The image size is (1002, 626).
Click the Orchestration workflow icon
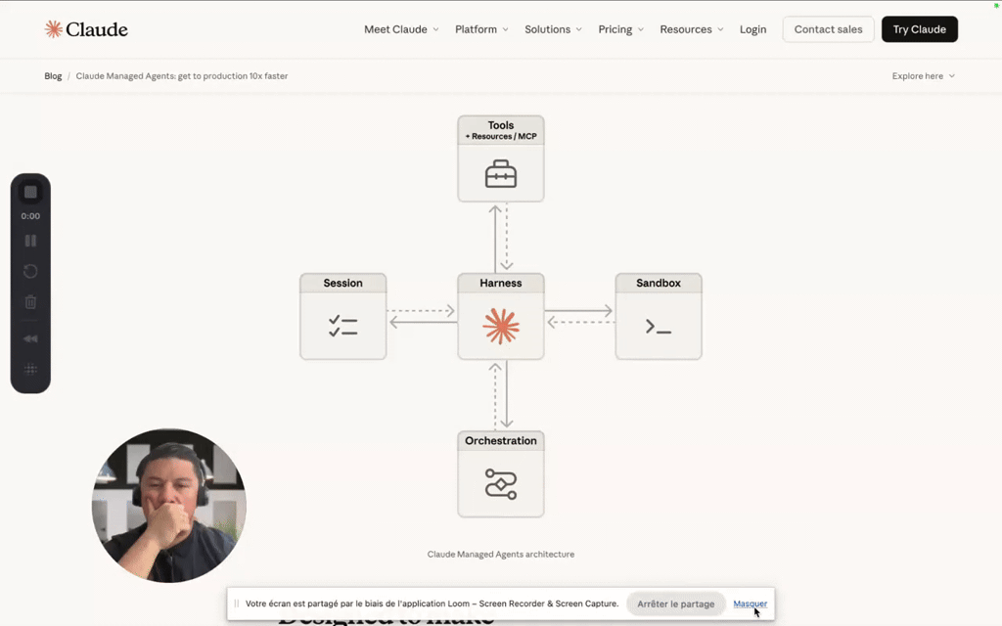point(501,483)
